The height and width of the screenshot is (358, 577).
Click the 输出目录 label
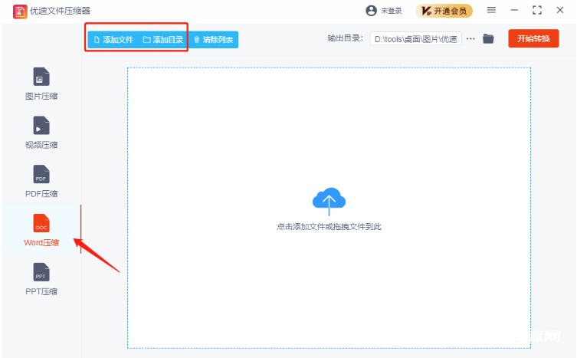tap(345, 38)
